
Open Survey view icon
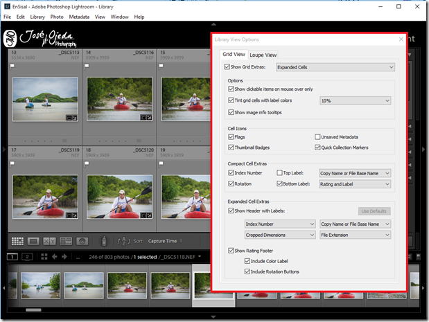66,241
